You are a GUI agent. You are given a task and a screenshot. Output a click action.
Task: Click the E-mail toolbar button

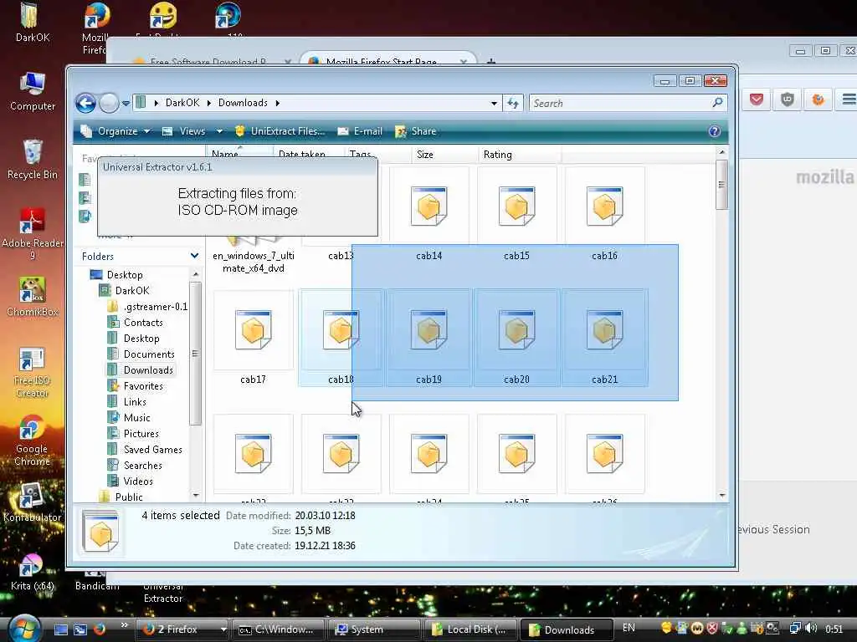[360, 131]
